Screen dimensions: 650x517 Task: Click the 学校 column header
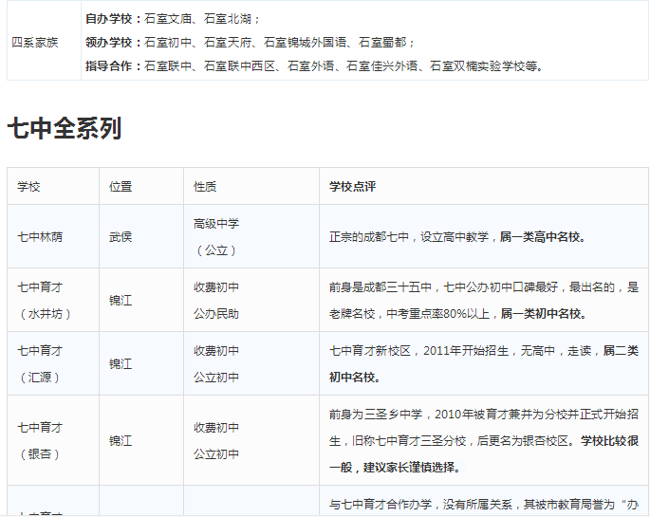(x=29, y=187)
